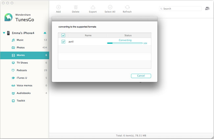The image size is (214, 139).
Task: Click the iTunes U graduation cap icon
Action: (x=13, y=78)
